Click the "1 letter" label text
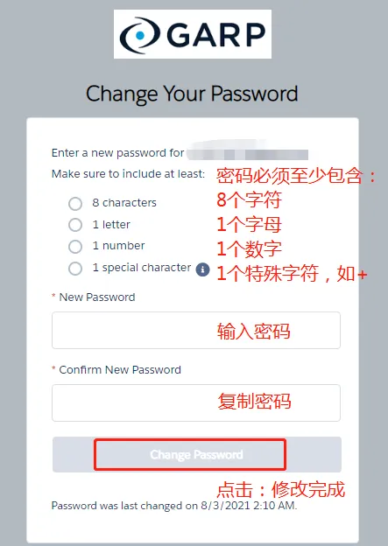Screen dimensions: 388x546 (111, 225)
